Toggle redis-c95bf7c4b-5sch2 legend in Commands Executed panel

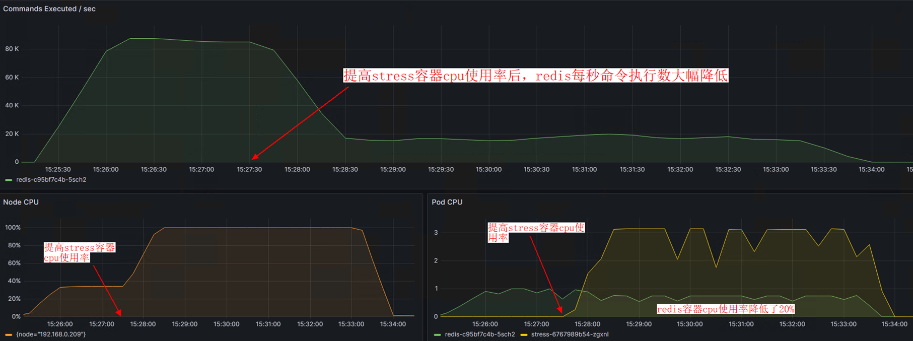[x=51, y=180]
